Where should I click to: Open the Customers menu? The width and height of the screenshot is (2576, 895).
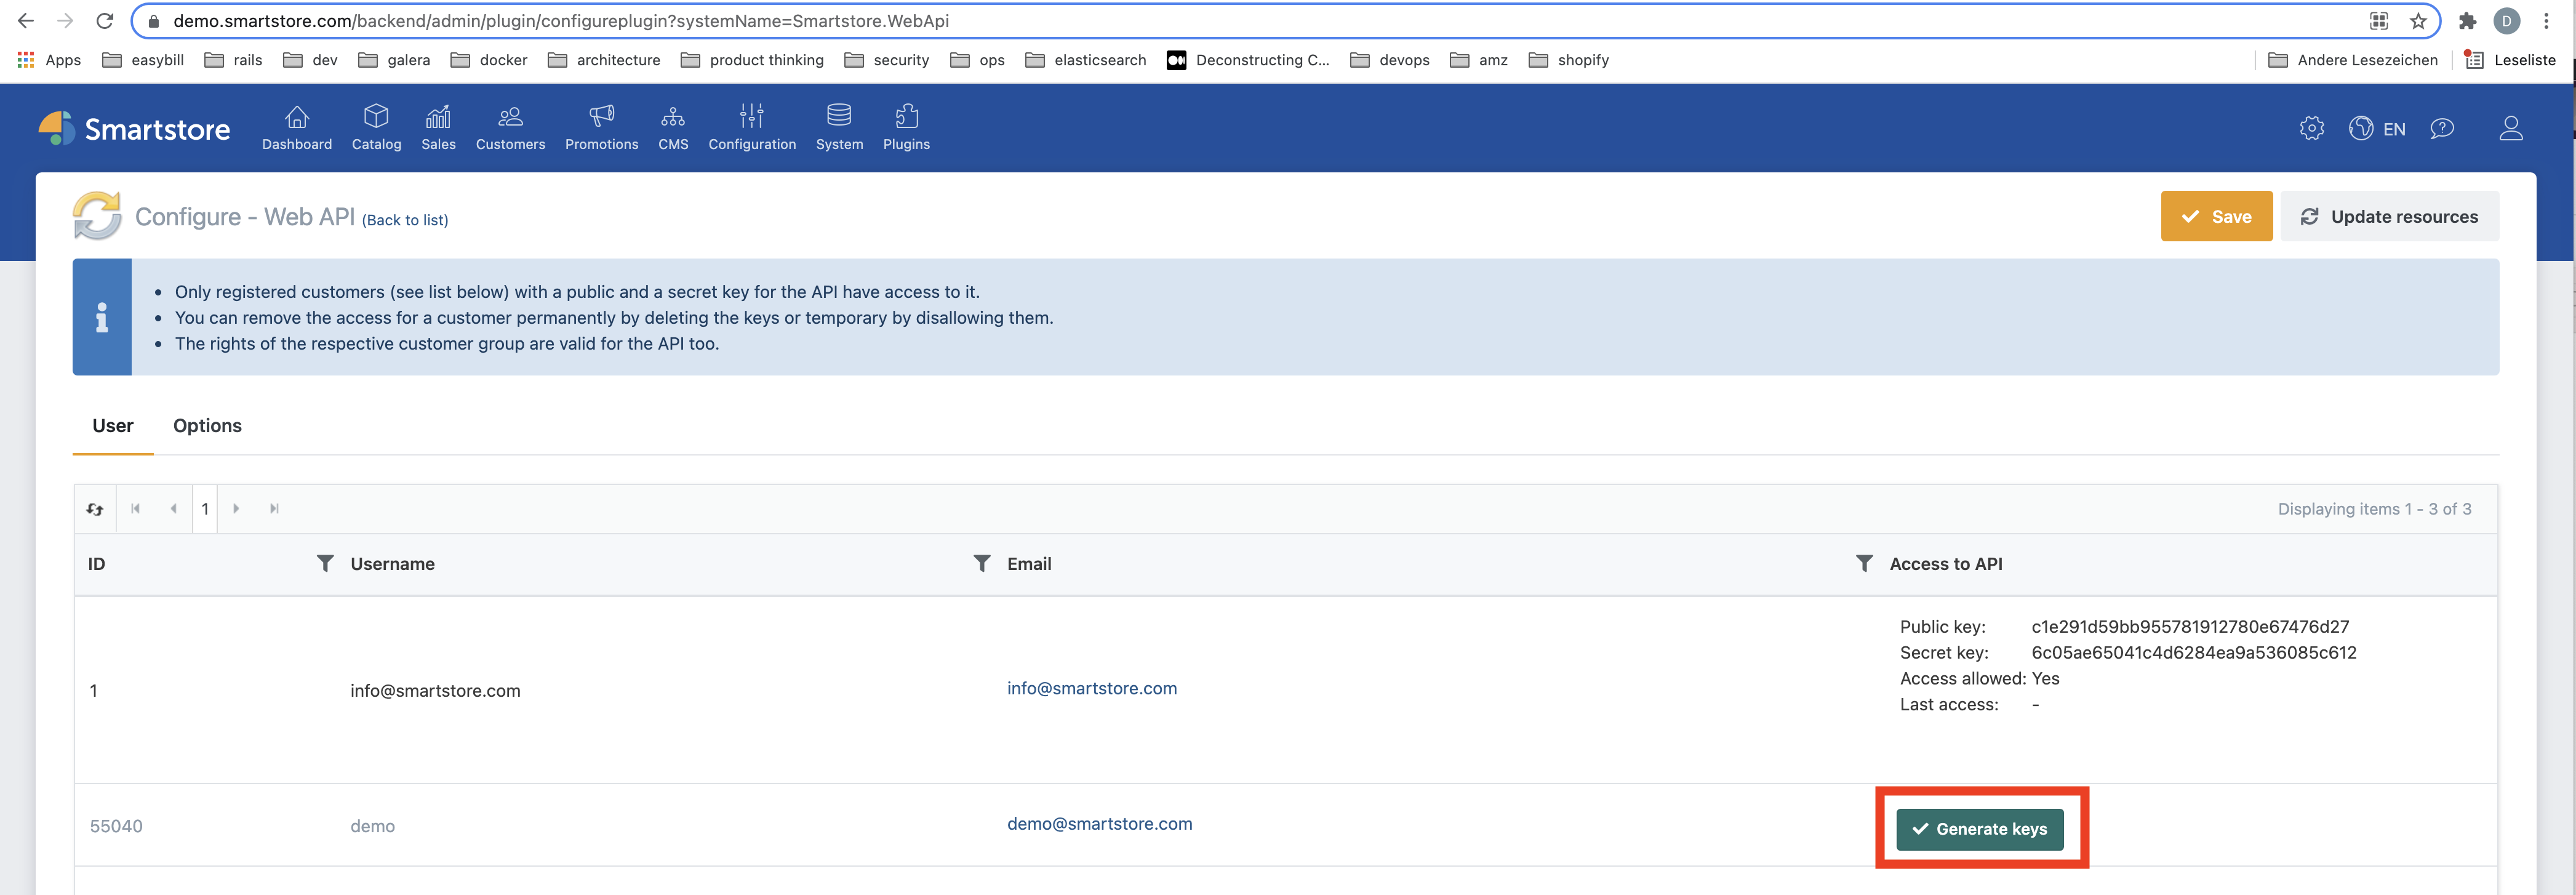(510, 128)
